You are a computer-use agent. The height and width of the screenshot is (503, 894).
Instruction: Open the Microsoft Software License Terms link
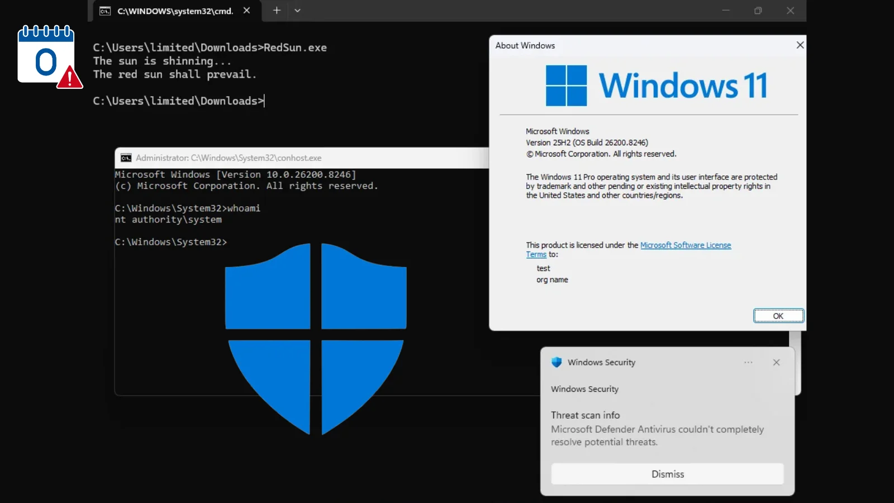pos(685,245)
